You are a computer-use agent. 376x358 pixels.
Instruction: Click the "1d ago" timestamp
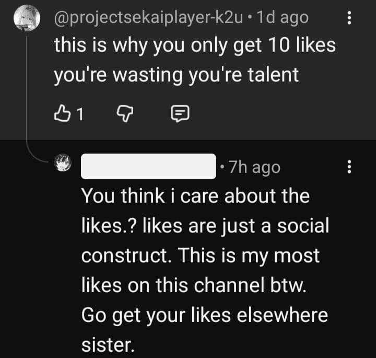pos(282,17)
